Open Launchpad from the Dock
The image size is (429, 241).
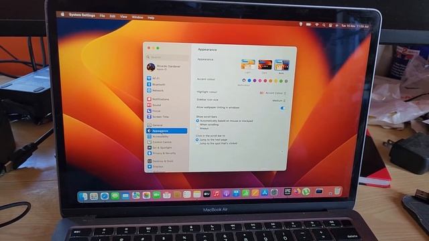coord(94,196)
